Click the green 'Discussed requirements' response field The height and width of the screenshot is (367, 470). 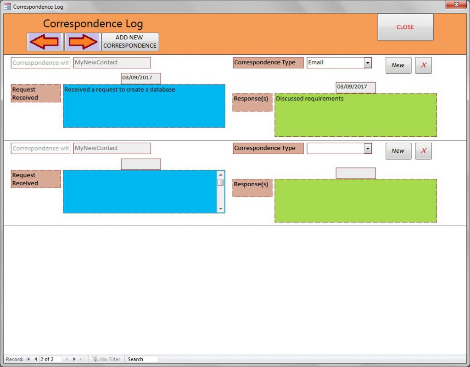coord(355,115)
